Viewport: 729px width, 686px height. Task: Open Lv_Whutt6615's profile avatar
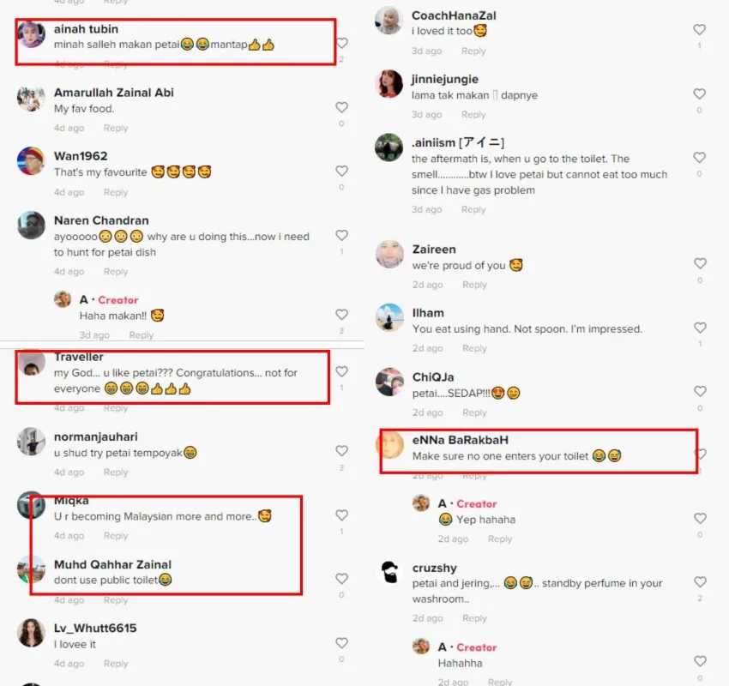click(x=31, y=633)
